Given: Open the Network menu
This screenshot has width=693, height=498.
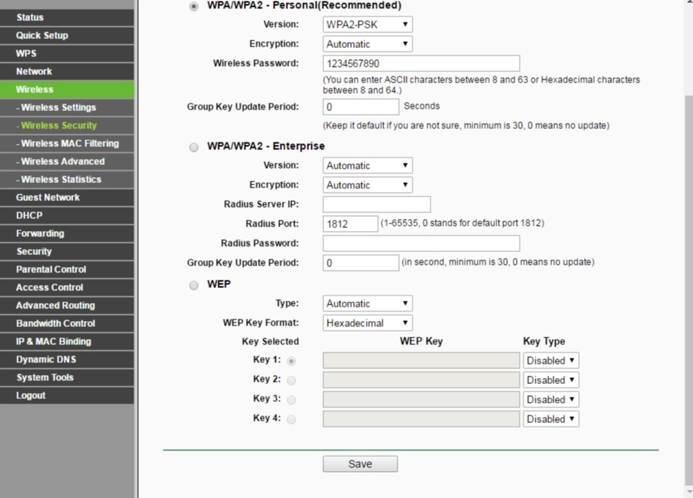Looking at the screenshot, I should pos(67,71).
